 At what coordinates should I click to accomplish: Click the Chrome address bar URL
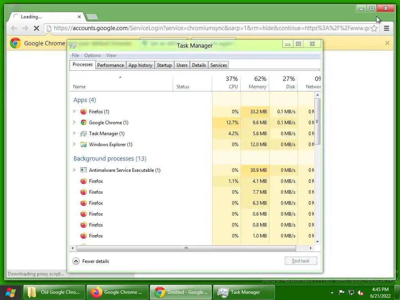211,28
